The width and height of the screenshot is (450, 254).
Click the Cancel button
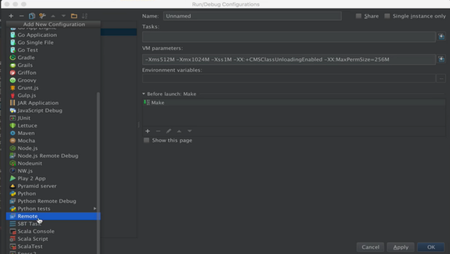[x=370, y=247]
